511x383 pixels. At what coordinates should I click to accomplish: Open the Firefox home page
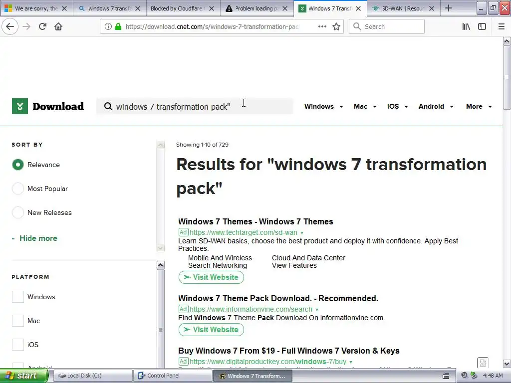pos(58,26)
